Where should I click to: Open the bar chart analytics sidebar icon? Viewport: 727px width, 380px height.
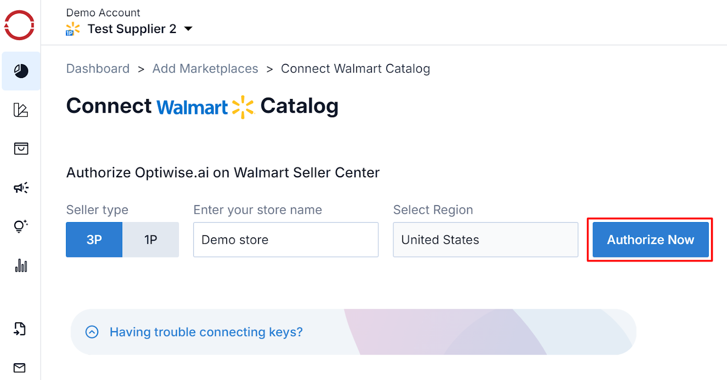pos(21,265)
